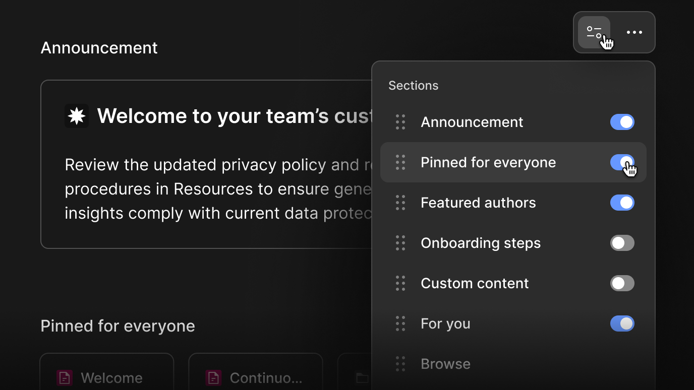Disable the Announcement section toggle

[622, 122]
